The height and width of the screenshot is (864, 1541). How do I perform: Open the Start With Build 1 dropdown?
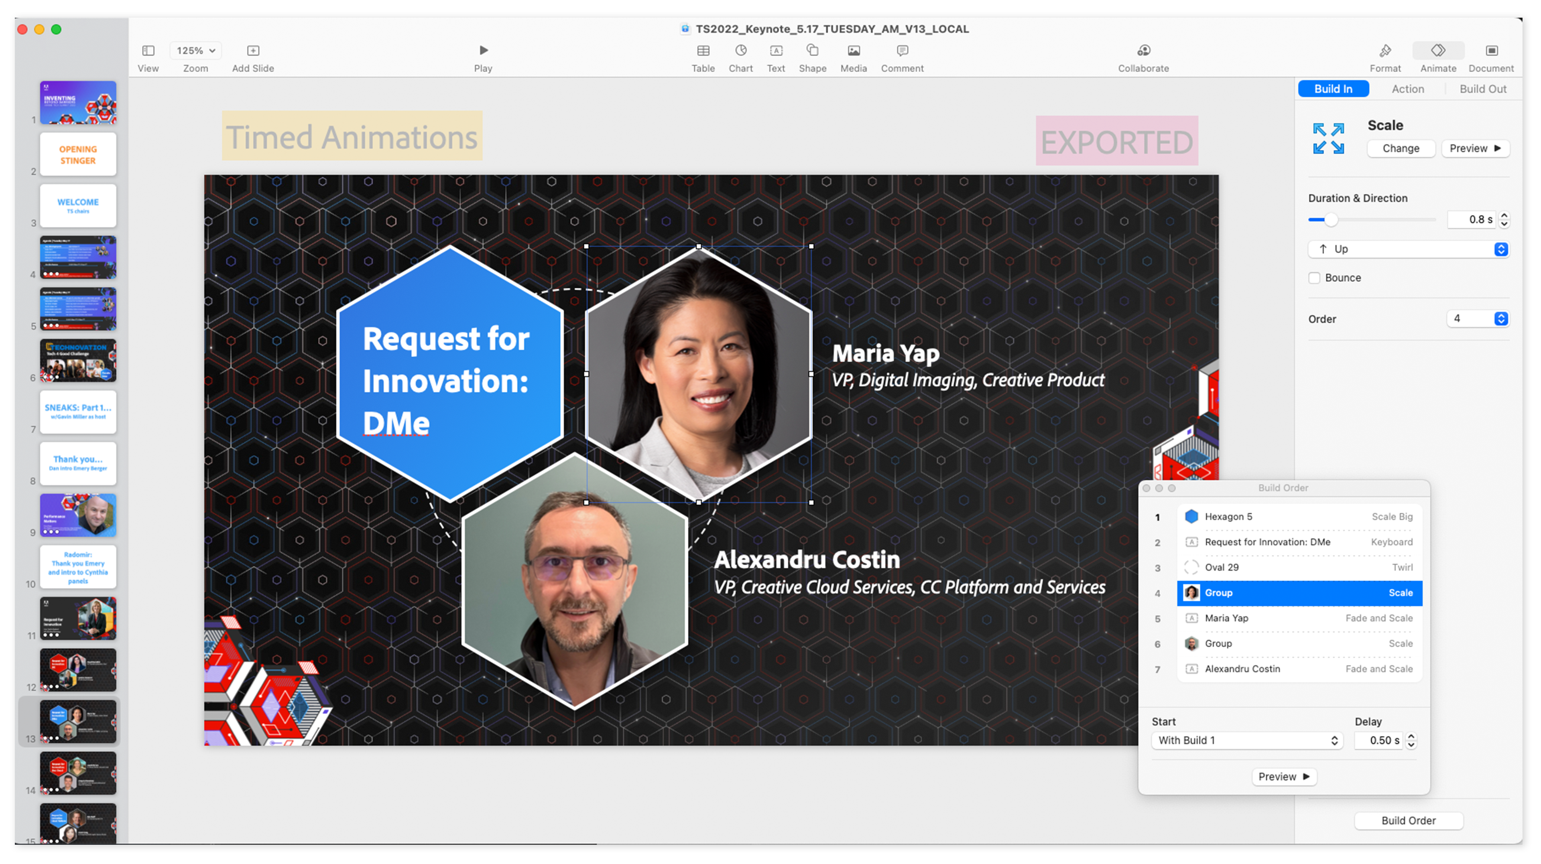[x=1247, y=740]
